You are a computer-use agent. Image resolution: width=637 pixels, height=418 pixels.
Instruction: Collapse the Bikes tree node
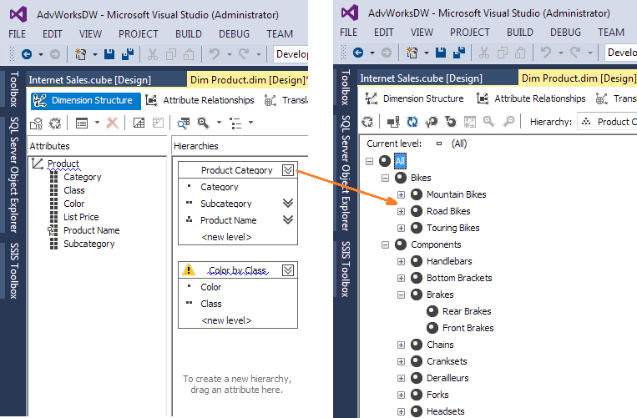point(385,178)
